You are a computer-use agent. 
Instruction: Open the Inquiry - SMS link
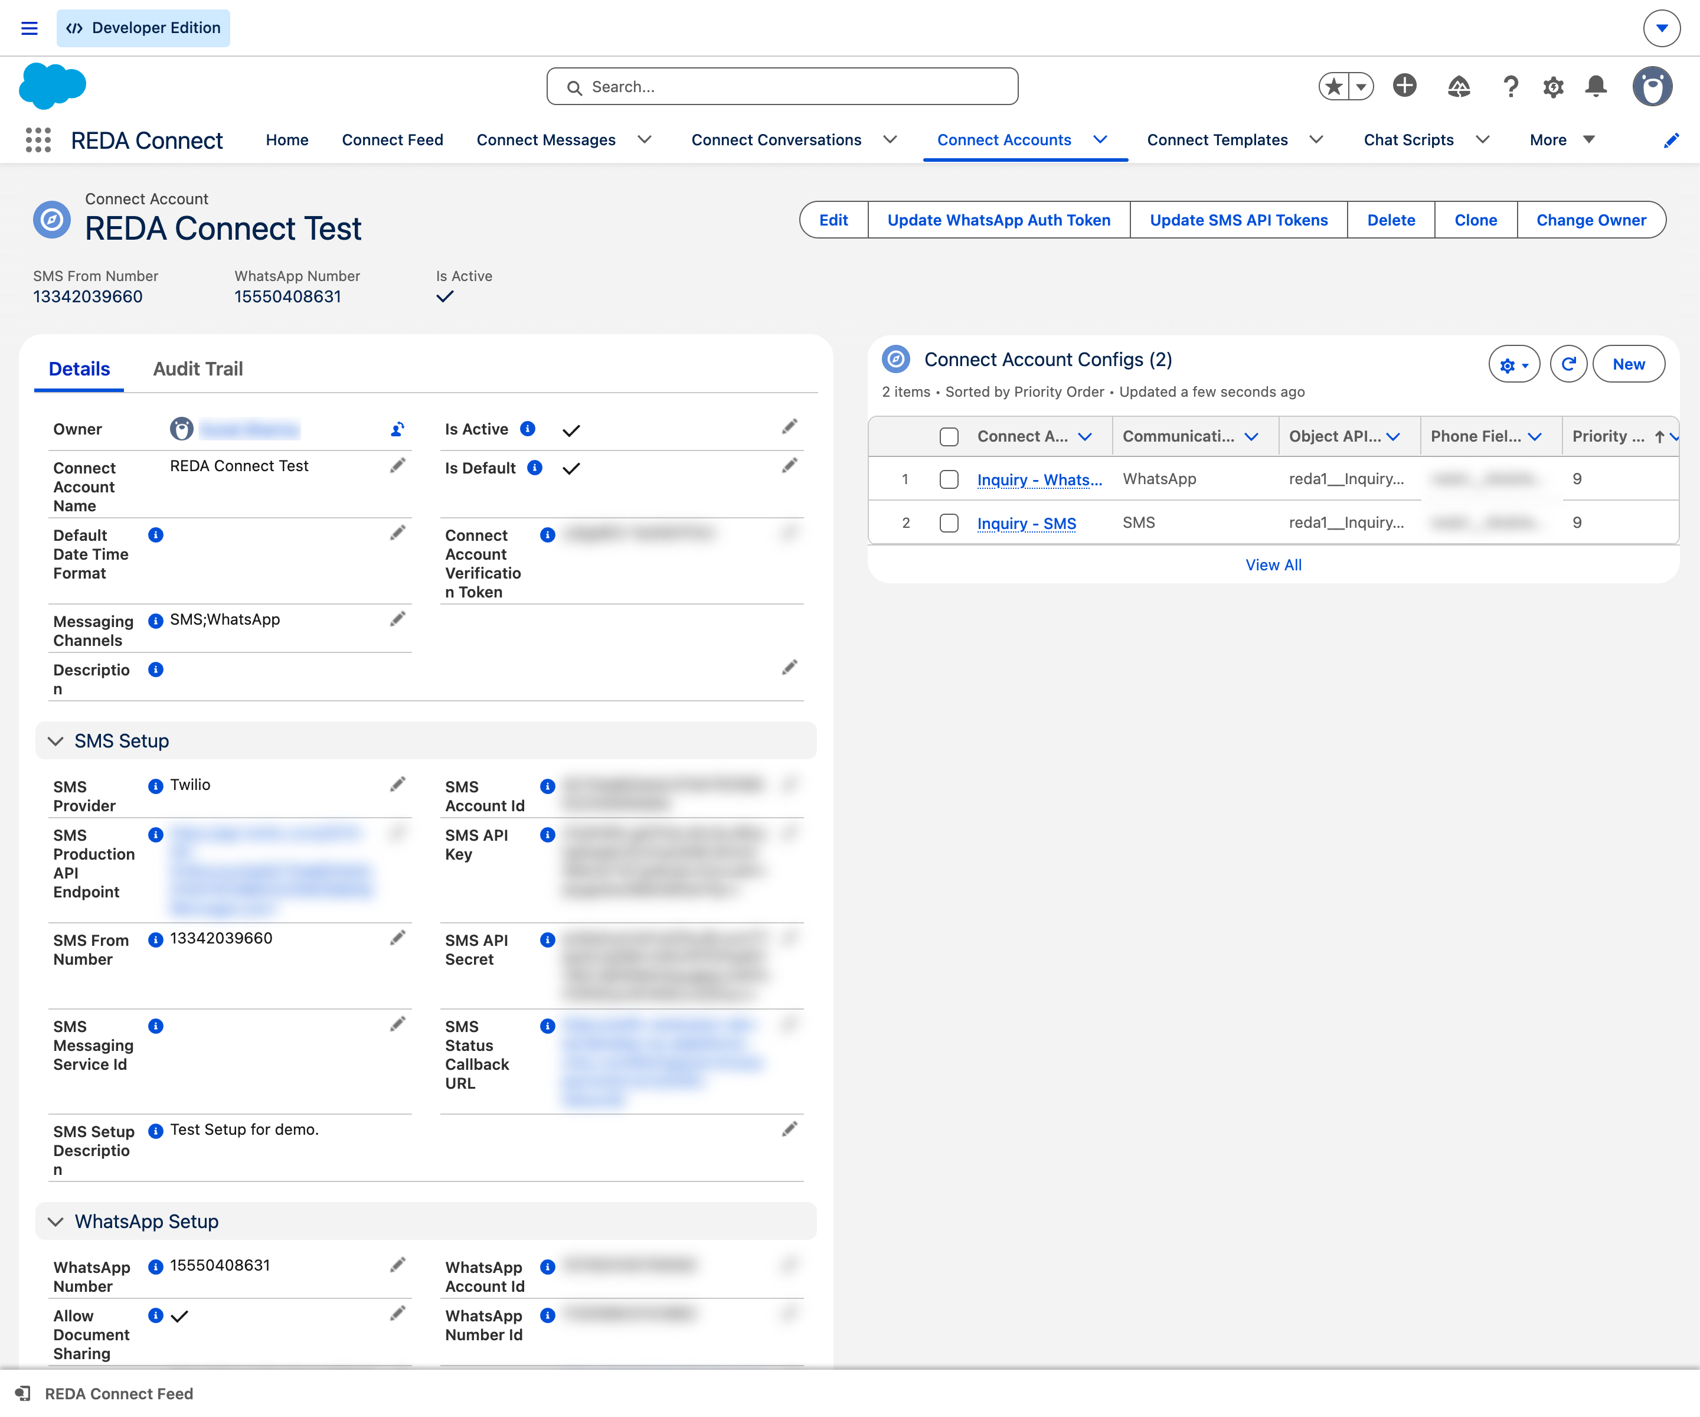pyautogui.click(x=1026, y=523)
